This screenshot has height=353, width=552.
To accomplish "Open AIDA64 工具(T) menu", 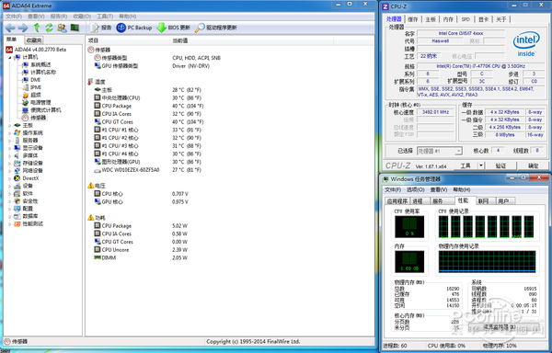I will [105, 17].
